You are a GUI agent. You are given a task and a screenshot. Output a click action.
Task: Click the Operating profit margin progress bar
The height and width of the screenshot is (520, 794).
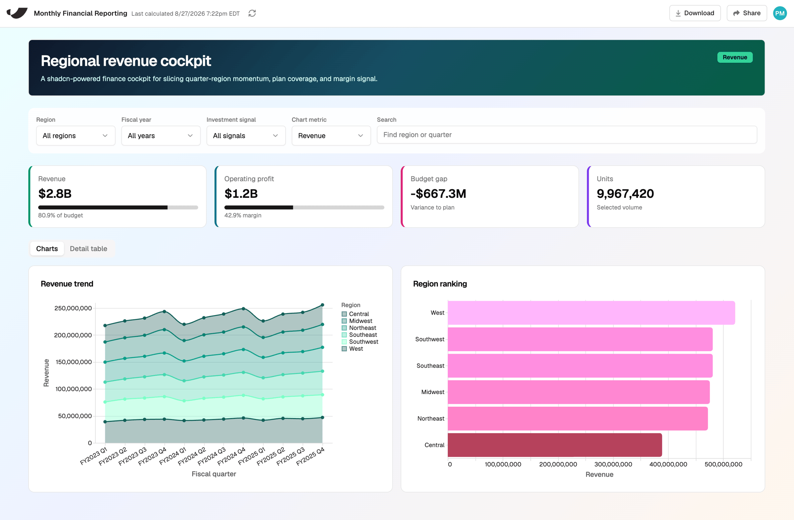[304, 207]
